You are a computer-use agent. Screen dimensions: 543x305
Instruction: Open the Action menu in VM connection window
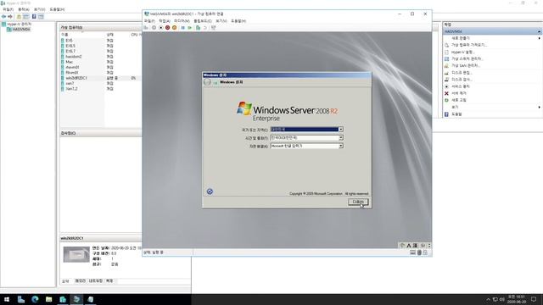(x=165, y=21)
